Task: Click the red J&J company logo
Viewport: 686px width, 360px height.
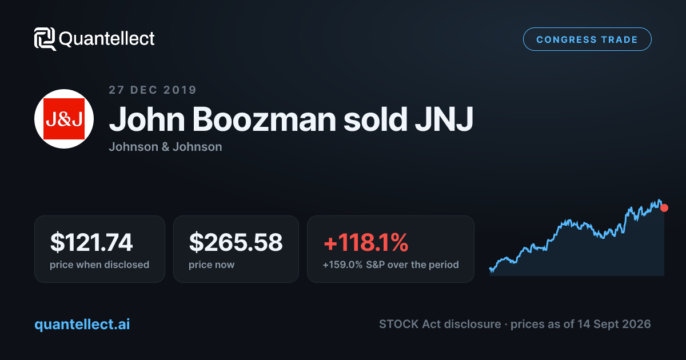Action: click(x=64, y=119)
